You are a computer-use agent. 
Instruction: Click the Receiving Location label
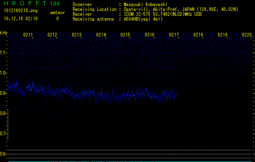point(94,9)
